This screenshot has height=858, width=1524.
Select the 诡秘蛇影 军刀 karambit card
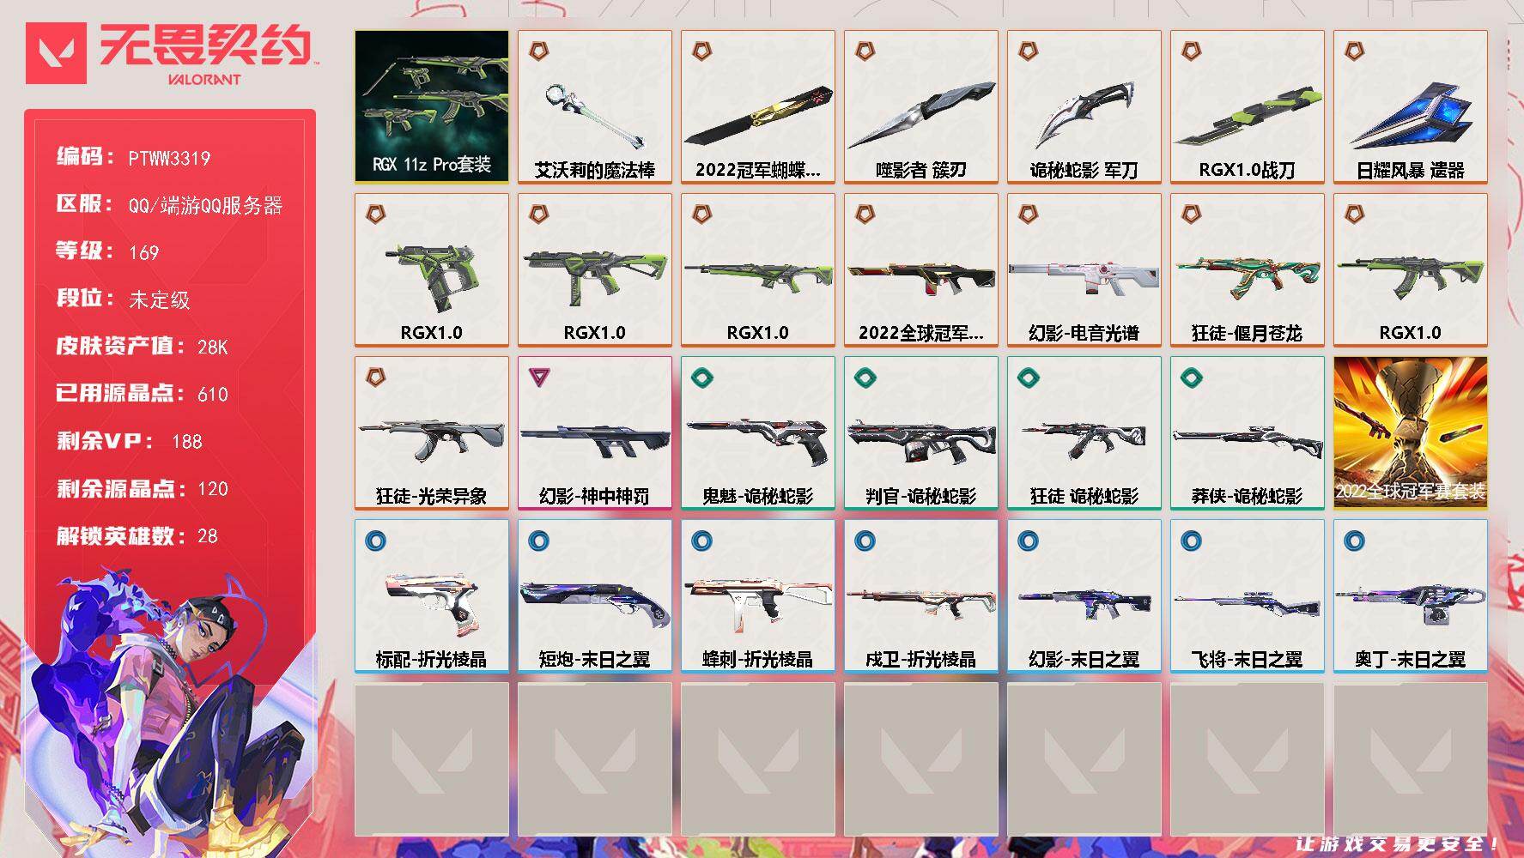click(1084, 106)
